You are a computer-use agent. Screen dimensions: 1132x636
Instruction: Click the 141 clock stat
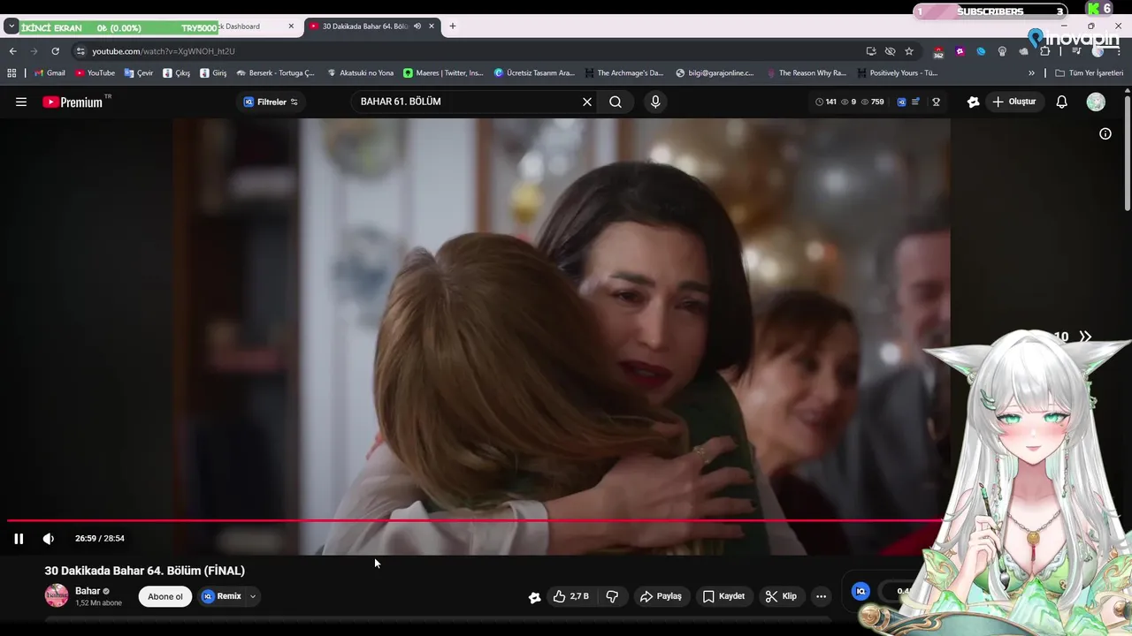click(826, 102)
